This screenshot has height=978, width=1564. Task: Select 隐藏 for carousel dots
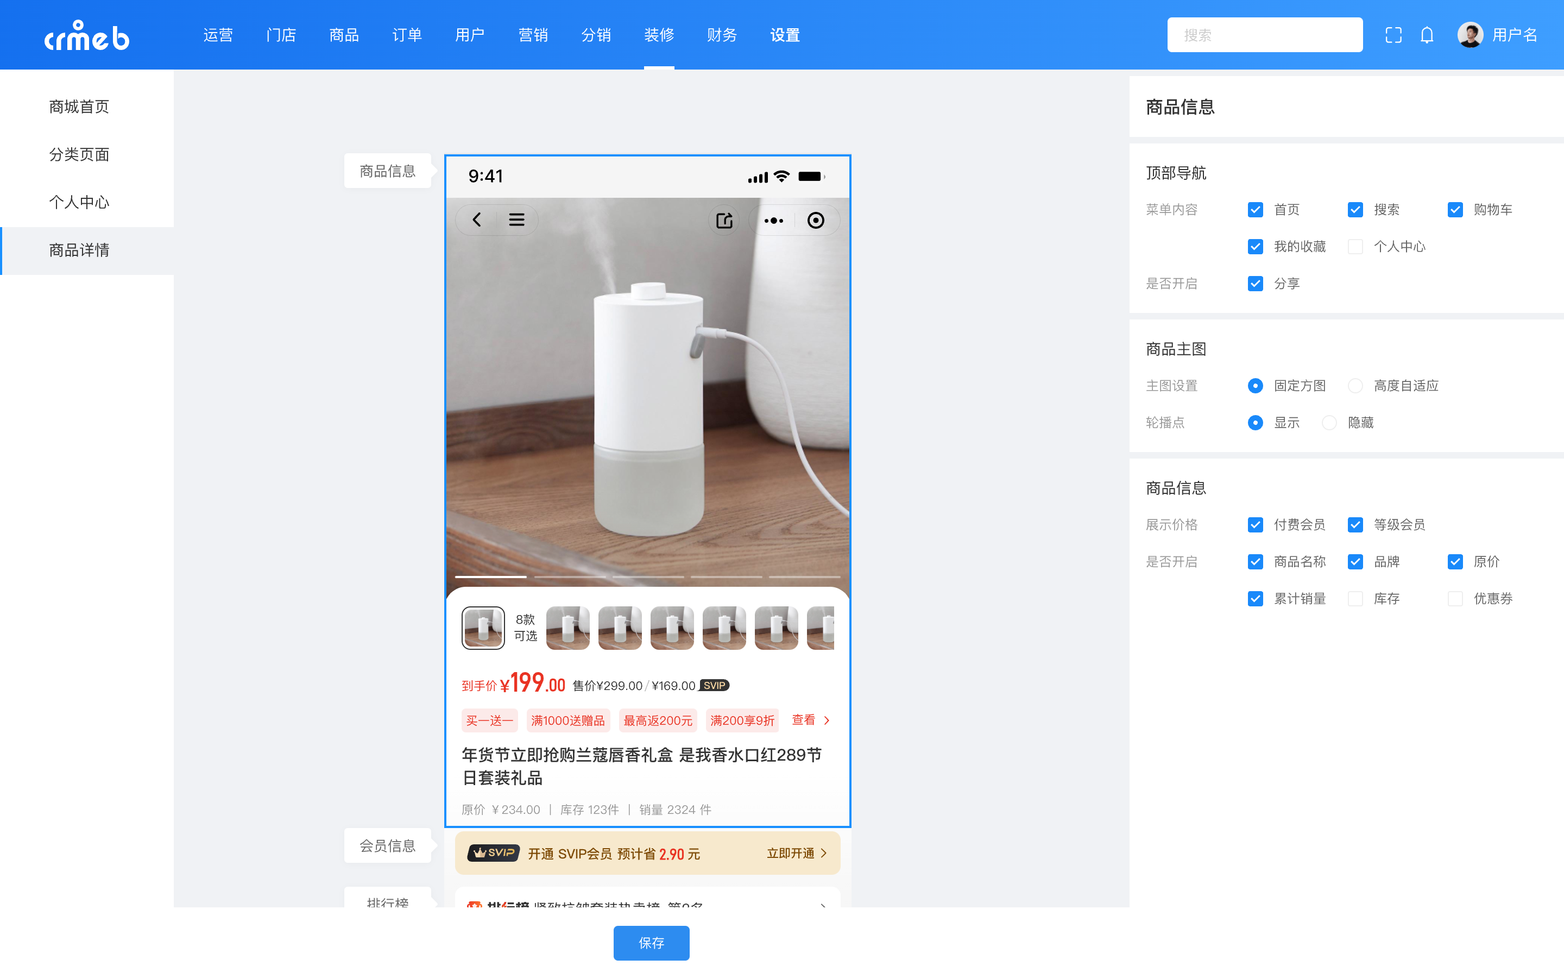tap(1329, 422)
